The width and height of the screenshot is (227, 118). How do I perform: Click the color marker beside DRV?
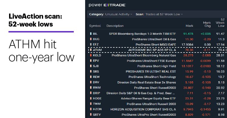pyautogui.click(x=91, y=82)
